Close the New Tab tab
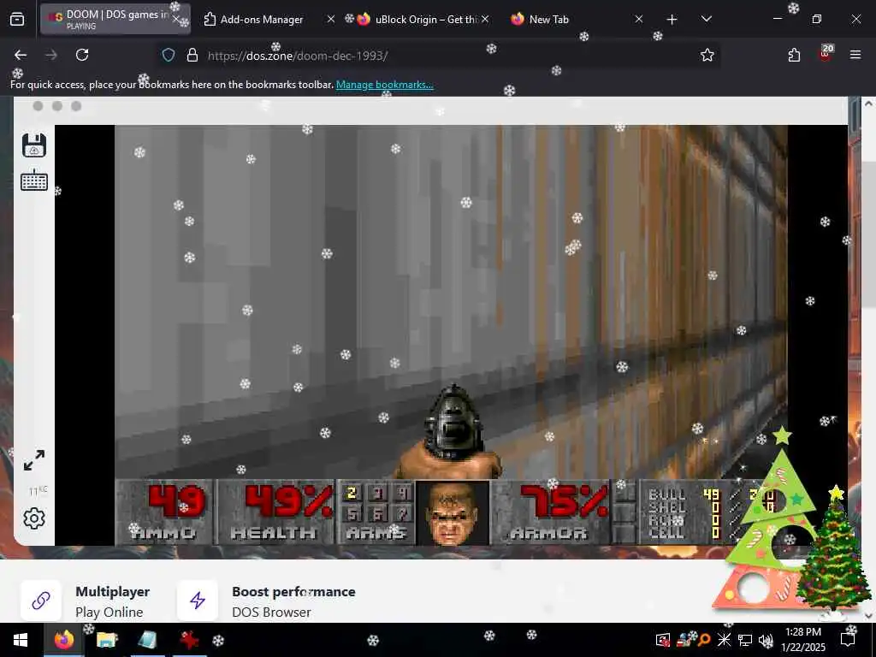Viewport: 876px width, 657px height. pos(638,20)
